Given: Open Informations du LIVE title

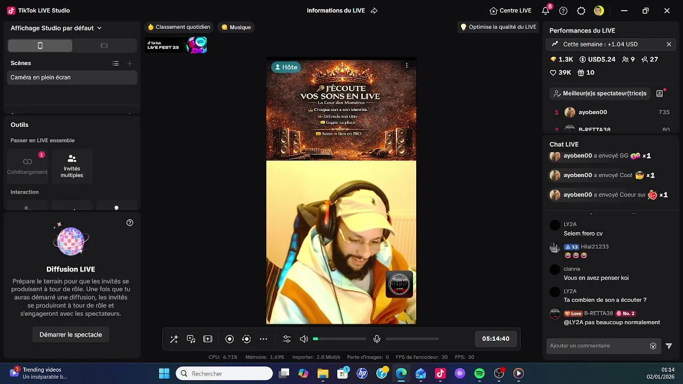Looking at the screenshot, I should (x=336, y=11).
